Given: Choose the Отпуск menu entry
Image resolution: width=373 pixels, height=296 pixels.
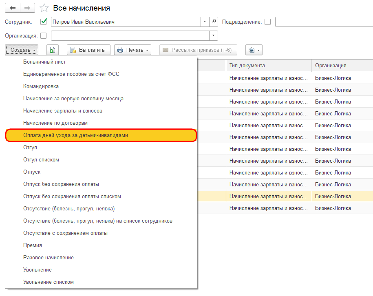Looking at the screenshot, I should pos(101,172).
